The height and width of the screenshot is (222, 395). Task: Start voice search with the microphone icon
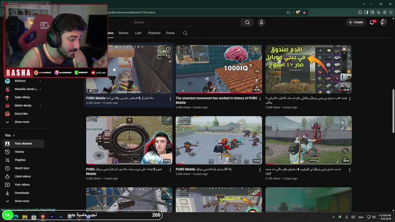tap(261, 22)
